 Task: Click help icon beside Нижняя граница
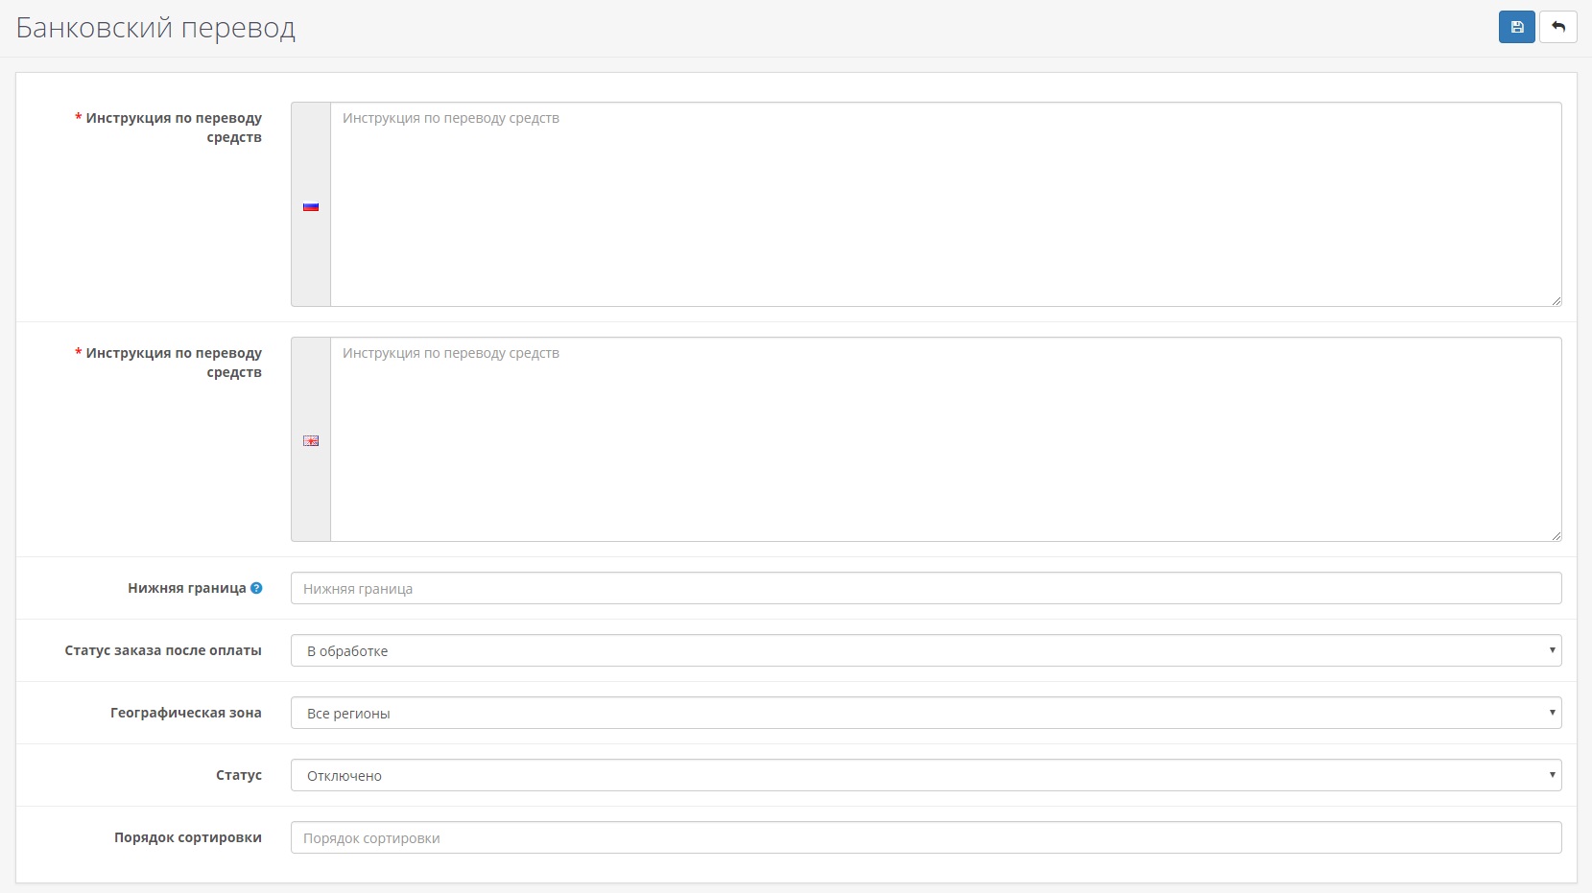(256, 588)
